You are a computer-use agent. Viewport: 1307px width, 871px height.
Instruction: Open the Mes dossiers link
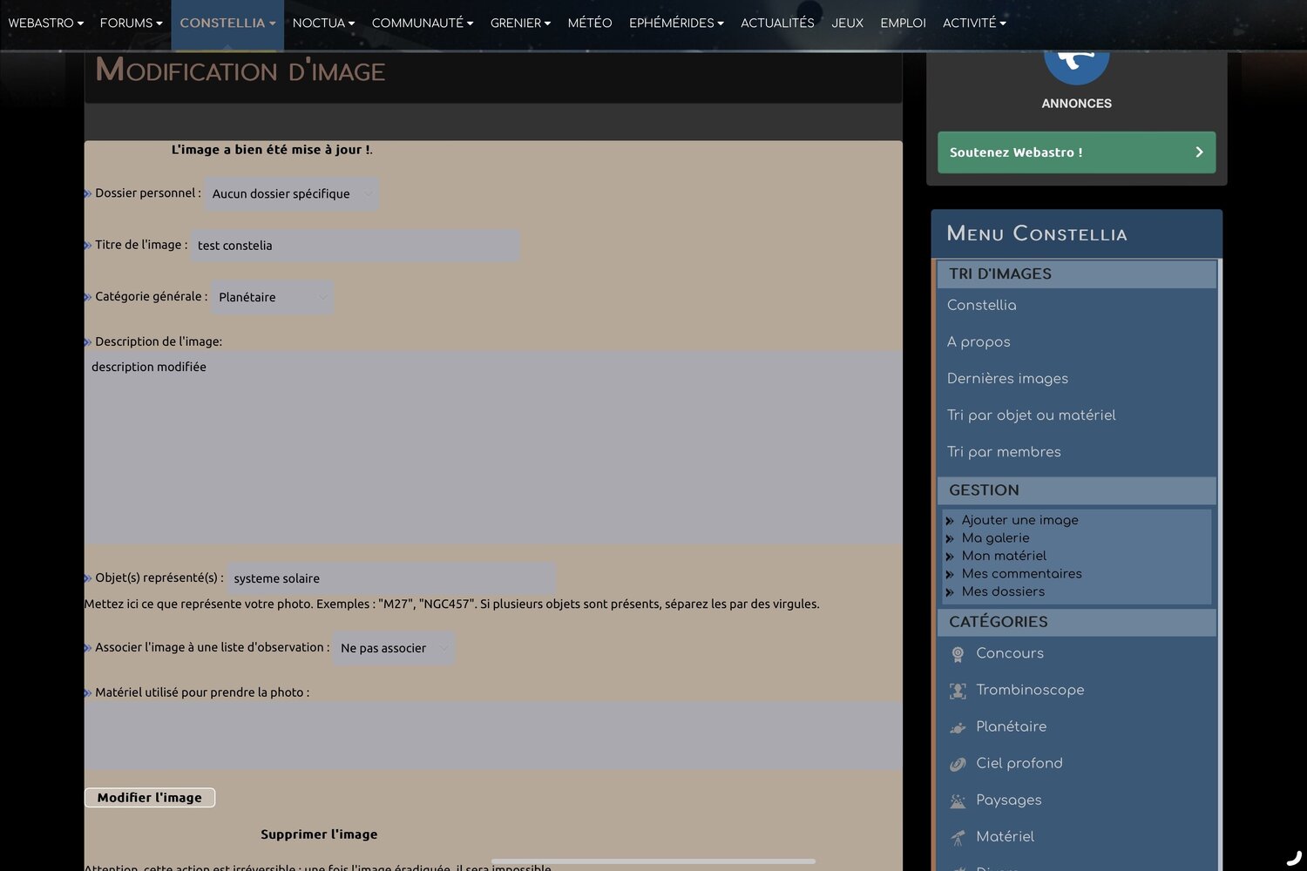point(1003,591)
